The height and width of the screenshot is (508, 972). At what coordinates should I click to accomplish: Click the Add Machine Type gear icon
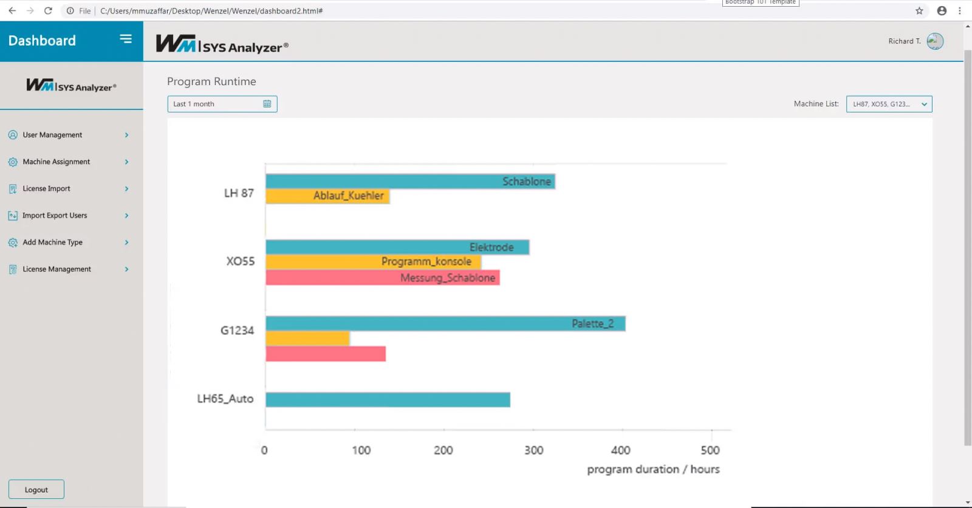click(x=13, y=242)
